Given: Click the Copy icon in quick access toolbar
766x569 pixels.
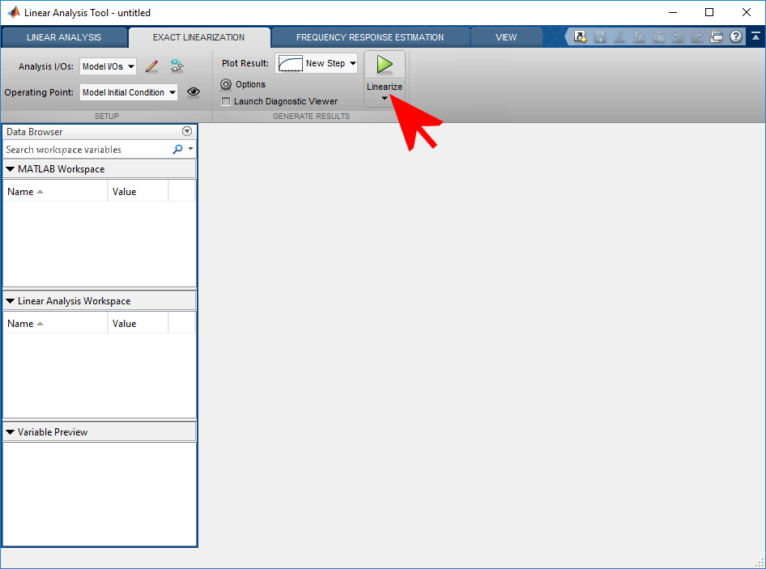Looking at the screenshot, I should tap(639, 36).
